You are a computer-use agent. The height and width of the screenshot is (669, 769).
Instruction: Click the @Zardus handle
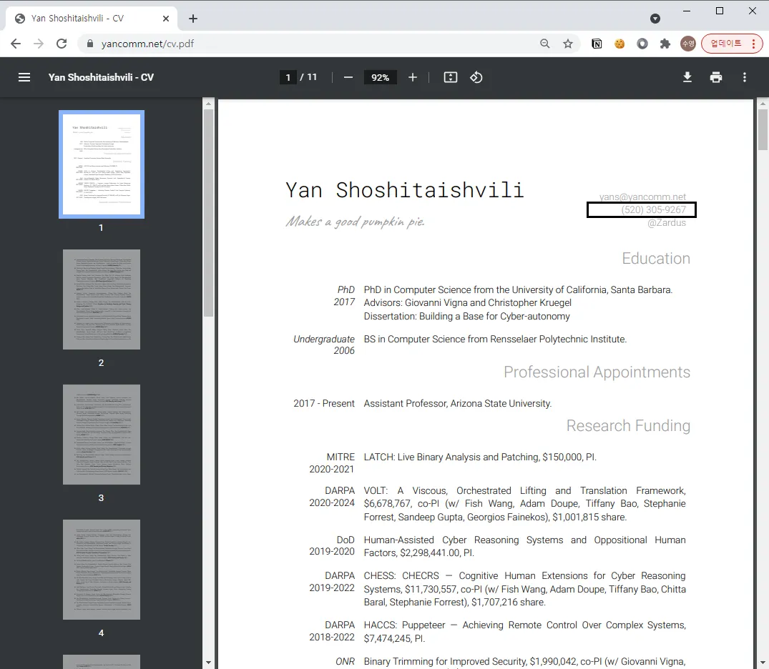click(x=667, y=222)
